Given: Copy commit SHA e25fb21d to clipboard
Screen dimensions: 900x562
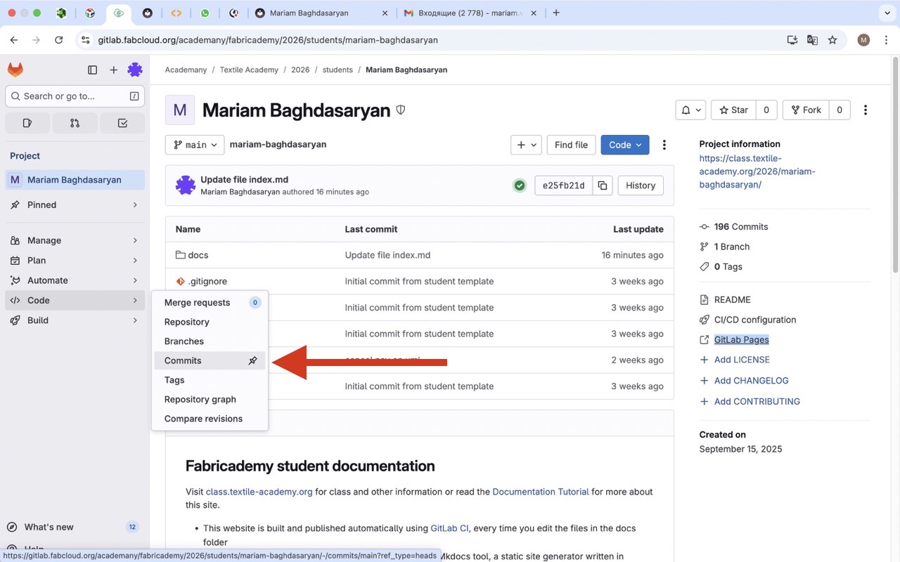Looking at the screenshot, I should (x=602, y=185).
